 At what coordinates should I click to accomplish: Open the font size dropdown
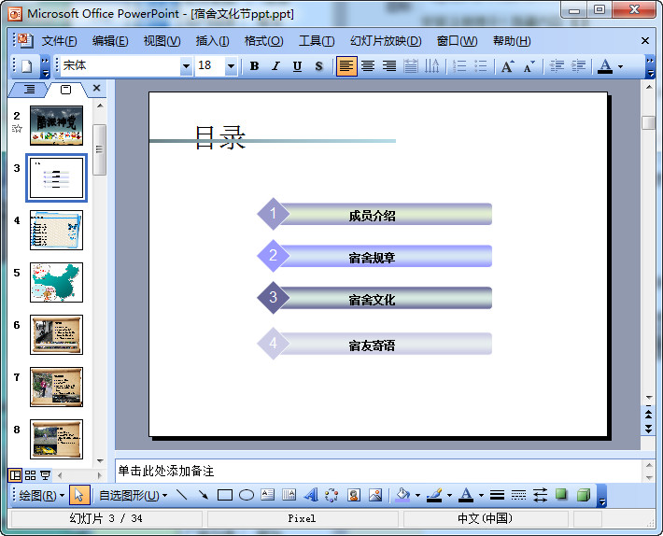click(231, 66)
